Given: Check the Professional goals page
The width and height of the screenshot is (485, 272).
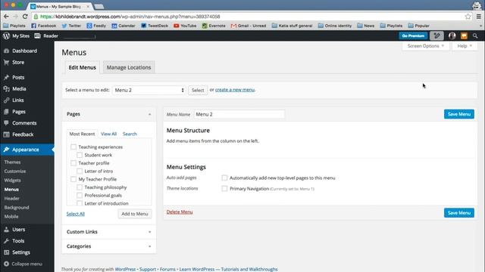Looking at the screenshot, I should pos(80,195).
